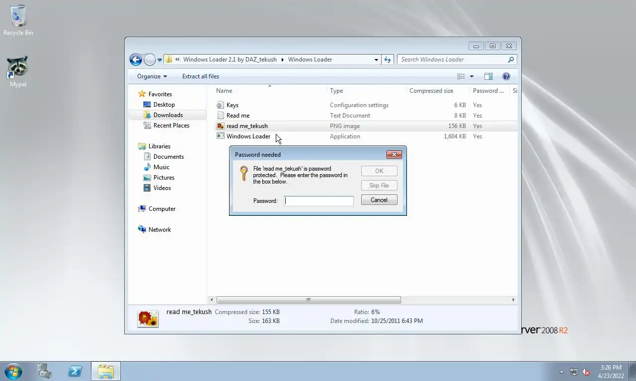The width and height of the screenshot is (636, 381).
Task: Change view with the views icon
Action: pos(461,76)
